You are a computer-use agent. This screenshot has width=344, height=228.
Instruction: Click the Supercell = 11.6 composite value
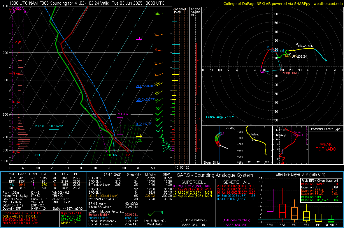(71, 213)
